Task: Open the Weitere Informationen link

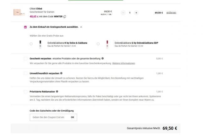Action: click(x=124, y=63)
